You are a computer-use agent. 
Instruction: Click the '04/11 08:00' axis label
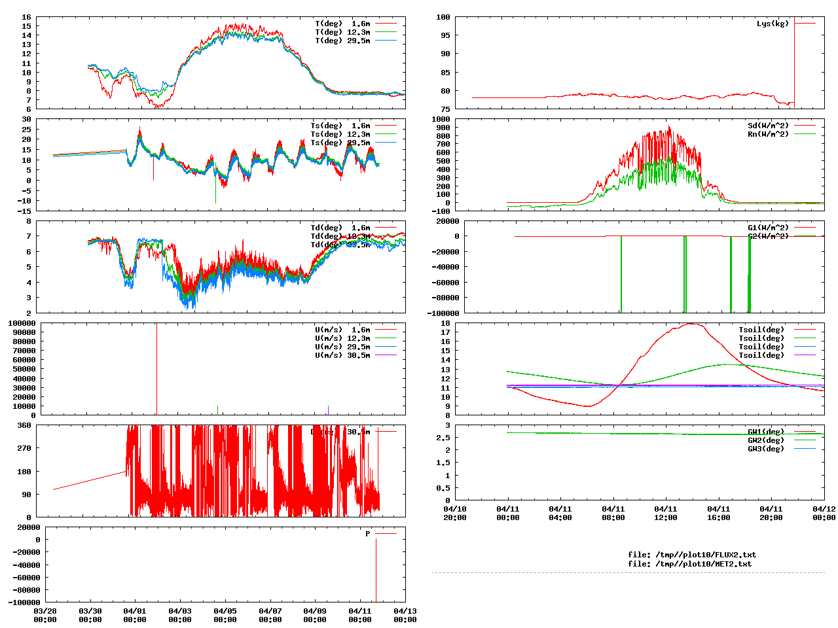[x=613, y=513]
